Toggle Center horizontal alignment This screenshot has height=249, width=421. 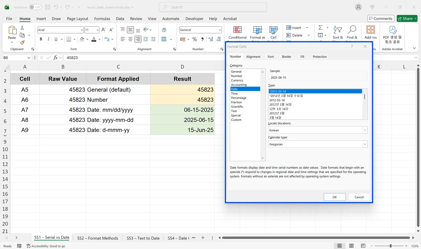coord(130,39)
